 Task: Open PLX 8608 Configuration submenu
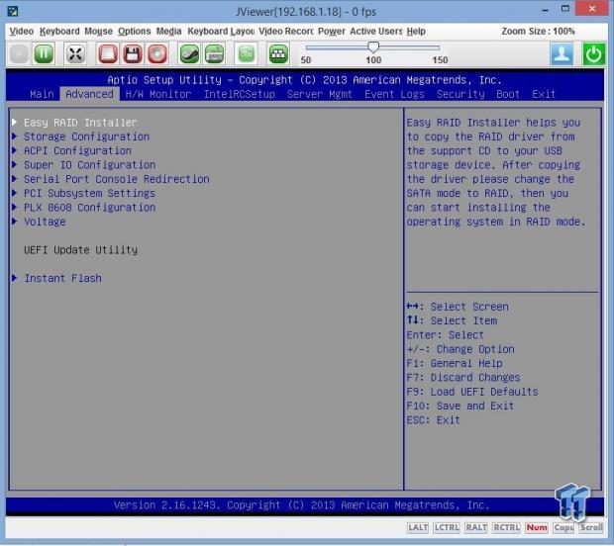click(89, 208)
